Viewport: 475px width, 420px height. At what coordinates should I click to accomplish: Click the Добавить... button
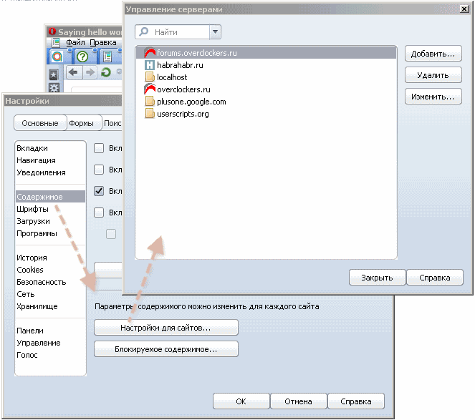433,54
